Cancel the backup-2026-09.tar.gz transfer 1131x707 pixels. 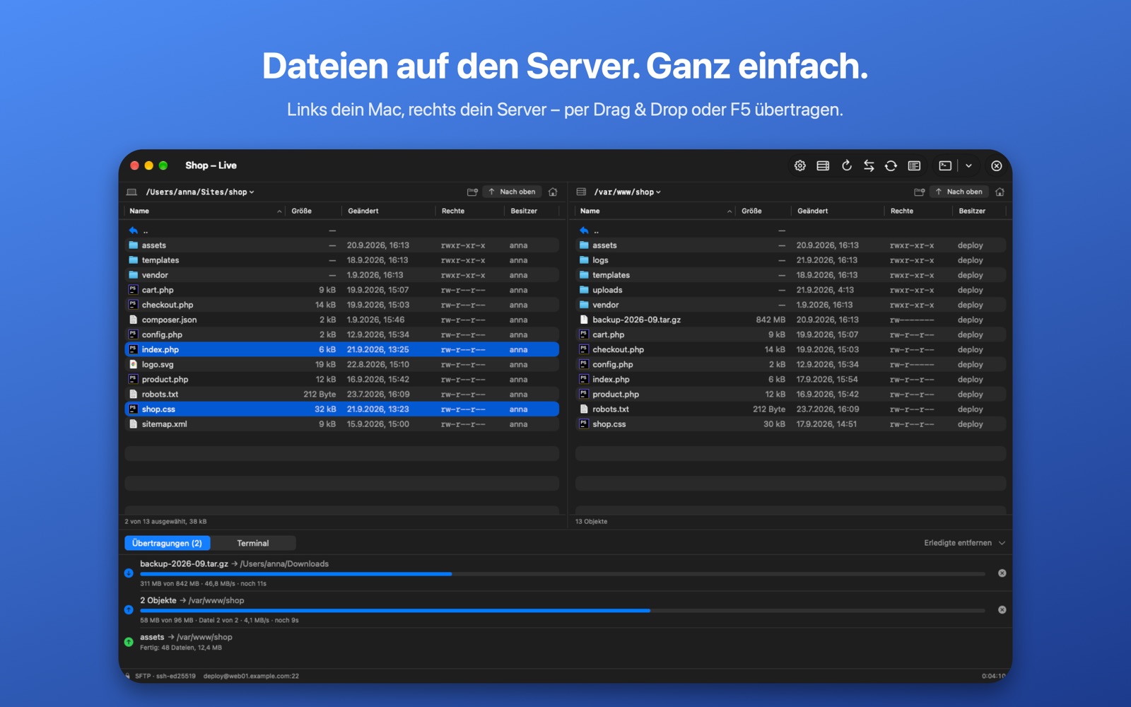(1002, 573)
